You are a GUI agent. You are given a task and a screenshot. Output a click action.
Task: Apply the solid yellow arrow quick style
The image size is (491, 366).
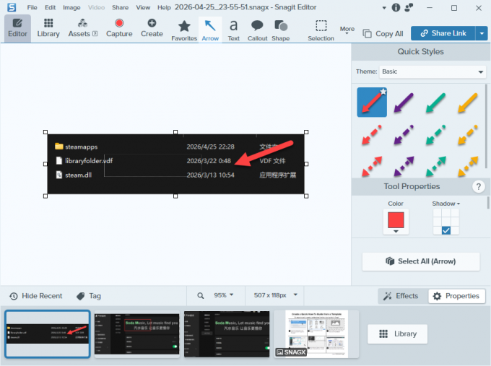[467, 103]
